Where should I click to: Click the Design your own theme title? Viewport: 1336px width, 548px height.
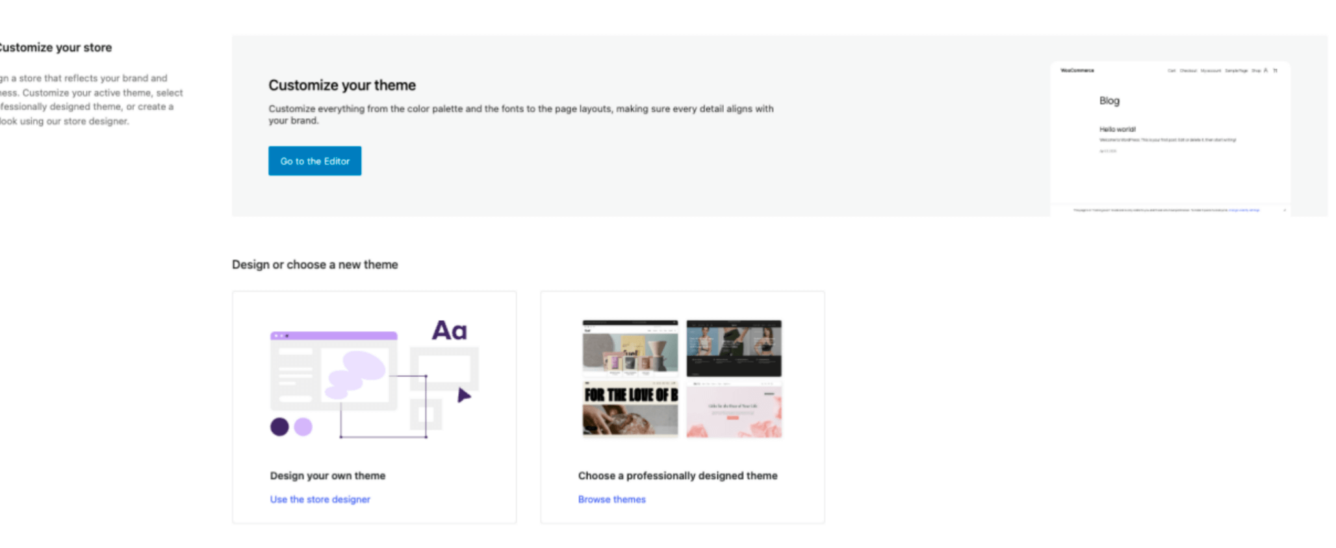pyautogui.click(x=328, y=475)
